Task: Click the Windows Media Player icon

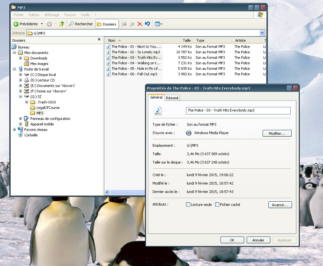Action: (189, 133)
